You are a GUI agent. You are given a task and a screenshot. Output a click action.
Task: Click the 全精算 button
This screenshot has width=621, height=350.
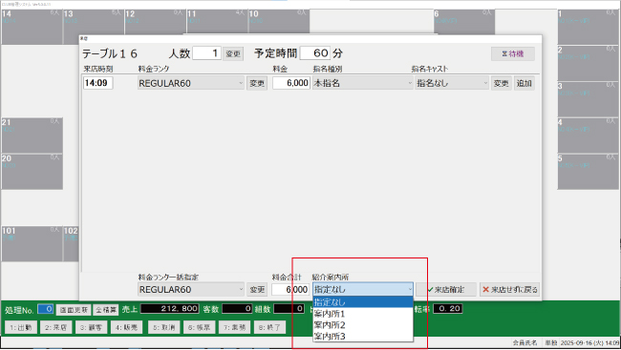coord(106,310)
